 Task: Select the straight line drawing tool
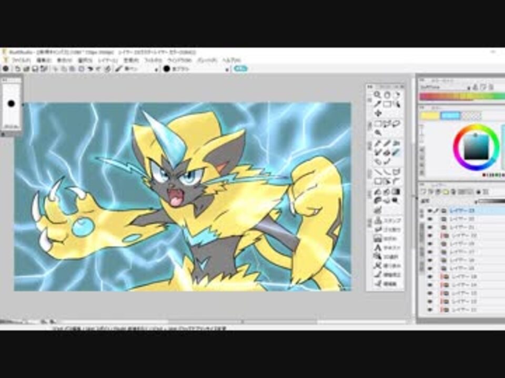click(378, 172)
